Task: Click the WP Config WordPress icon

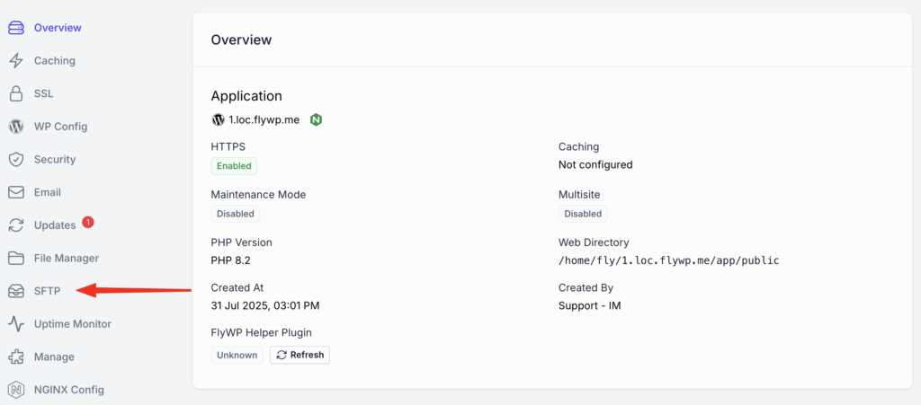Action: click(16, 126)
